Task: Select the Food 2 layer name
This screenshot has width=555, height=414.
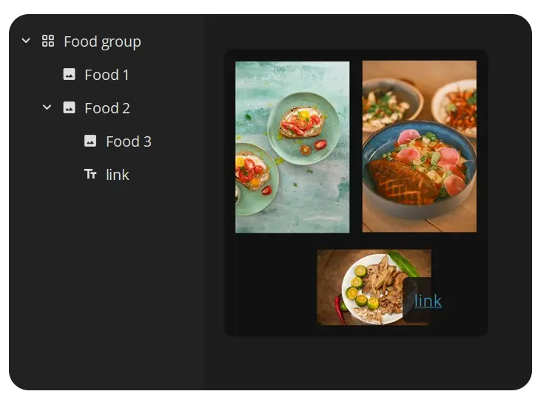Action: tap(107, 108)
